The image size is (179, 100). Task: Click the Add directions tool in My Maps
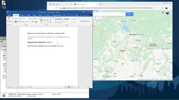click(102, 18)
